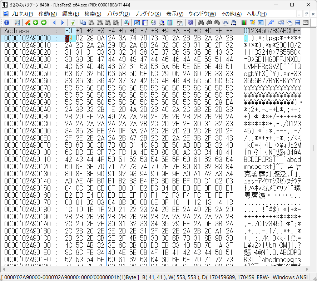
Task: Click the ERW- protection status field
Action: (263, 277)
